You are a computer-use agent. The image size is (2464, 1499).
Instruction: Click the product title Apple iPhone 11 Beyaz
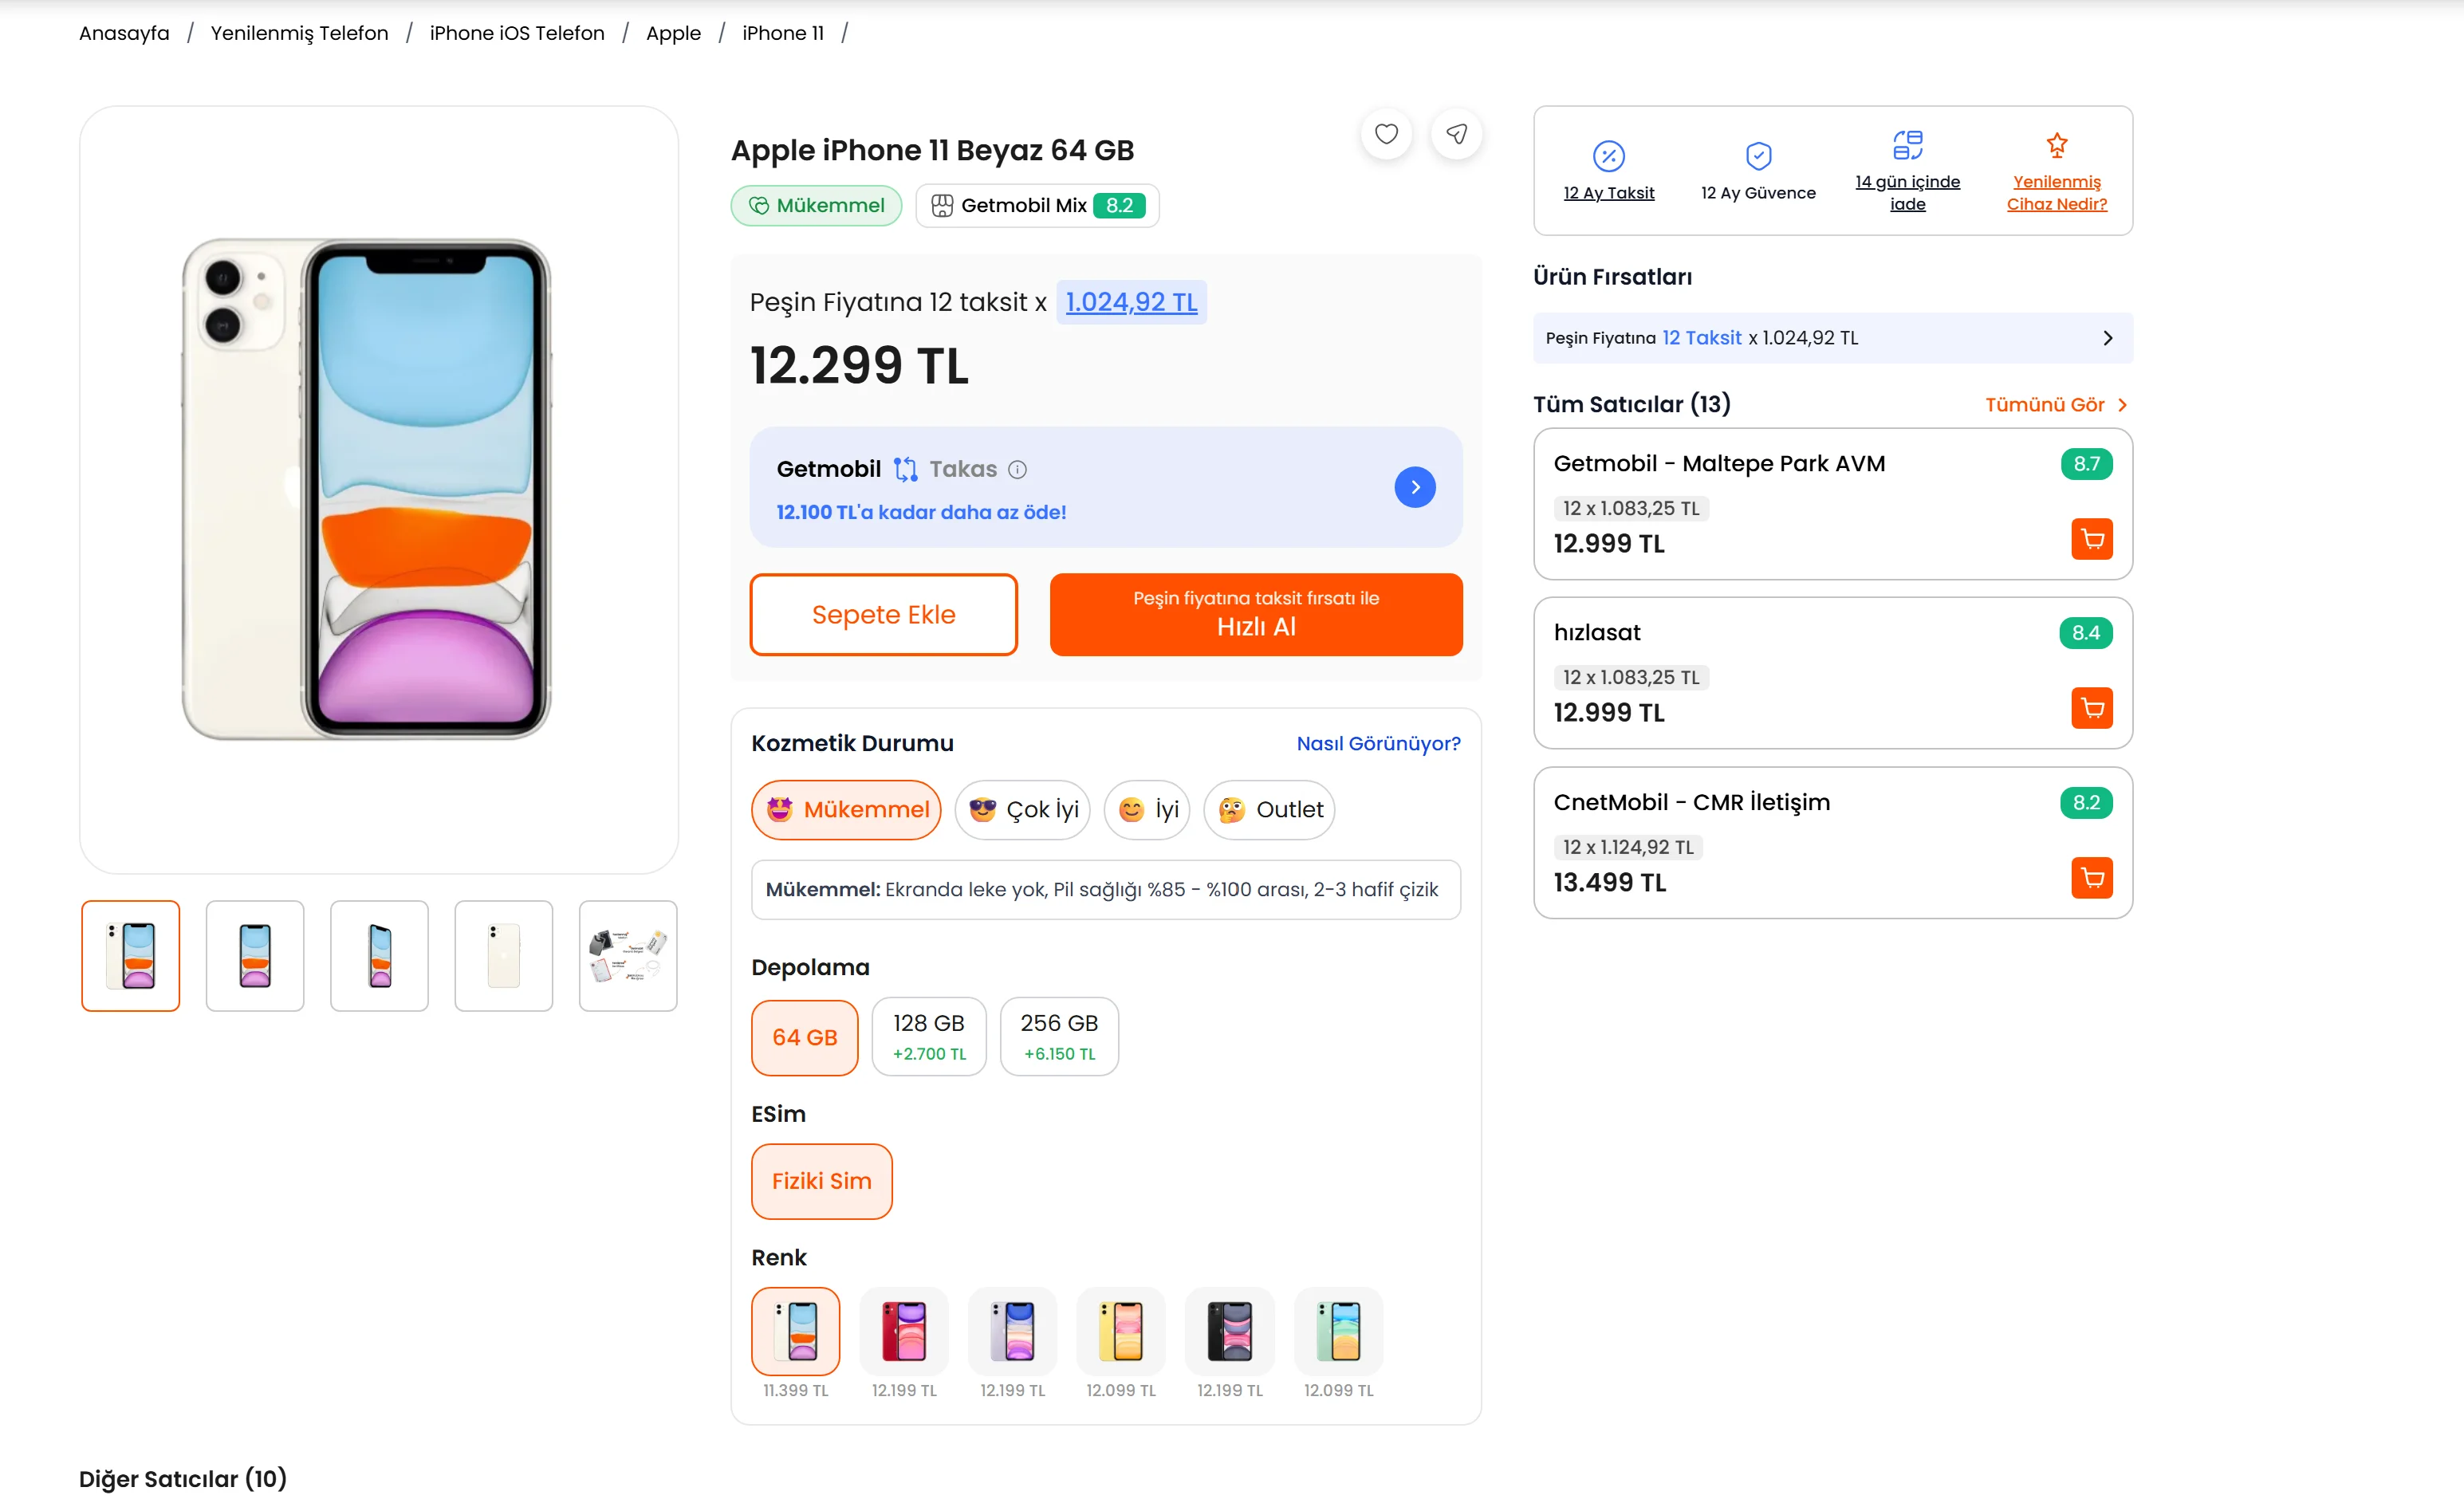(932, 150)
